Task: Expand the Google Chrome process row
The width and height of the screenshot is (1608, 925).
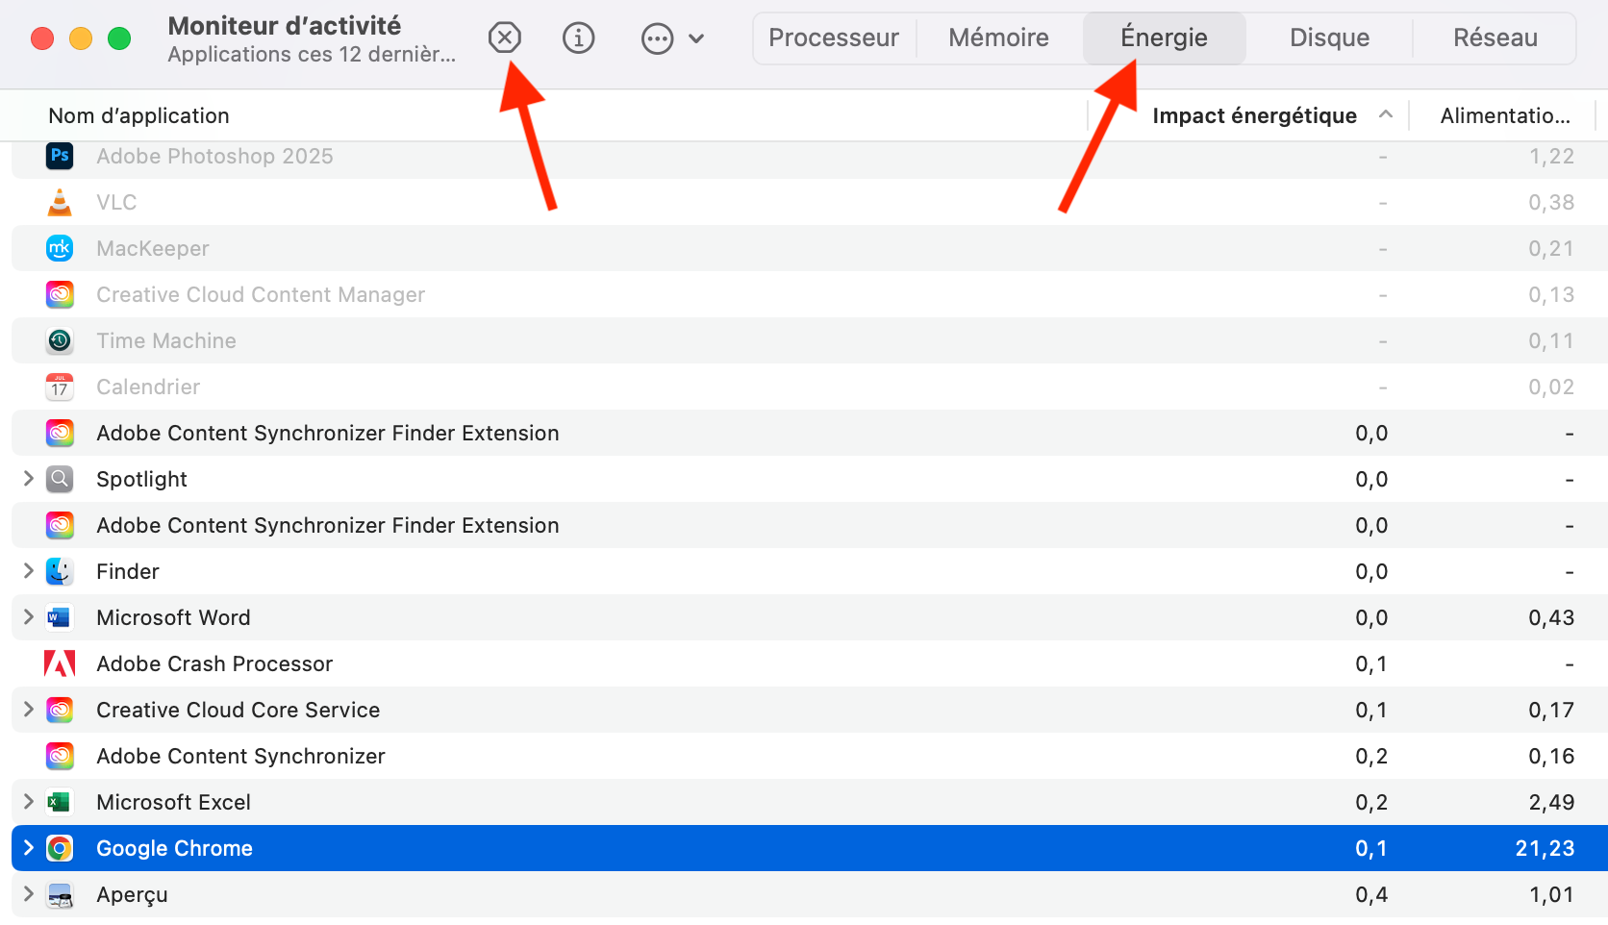Action: (26, 848)
